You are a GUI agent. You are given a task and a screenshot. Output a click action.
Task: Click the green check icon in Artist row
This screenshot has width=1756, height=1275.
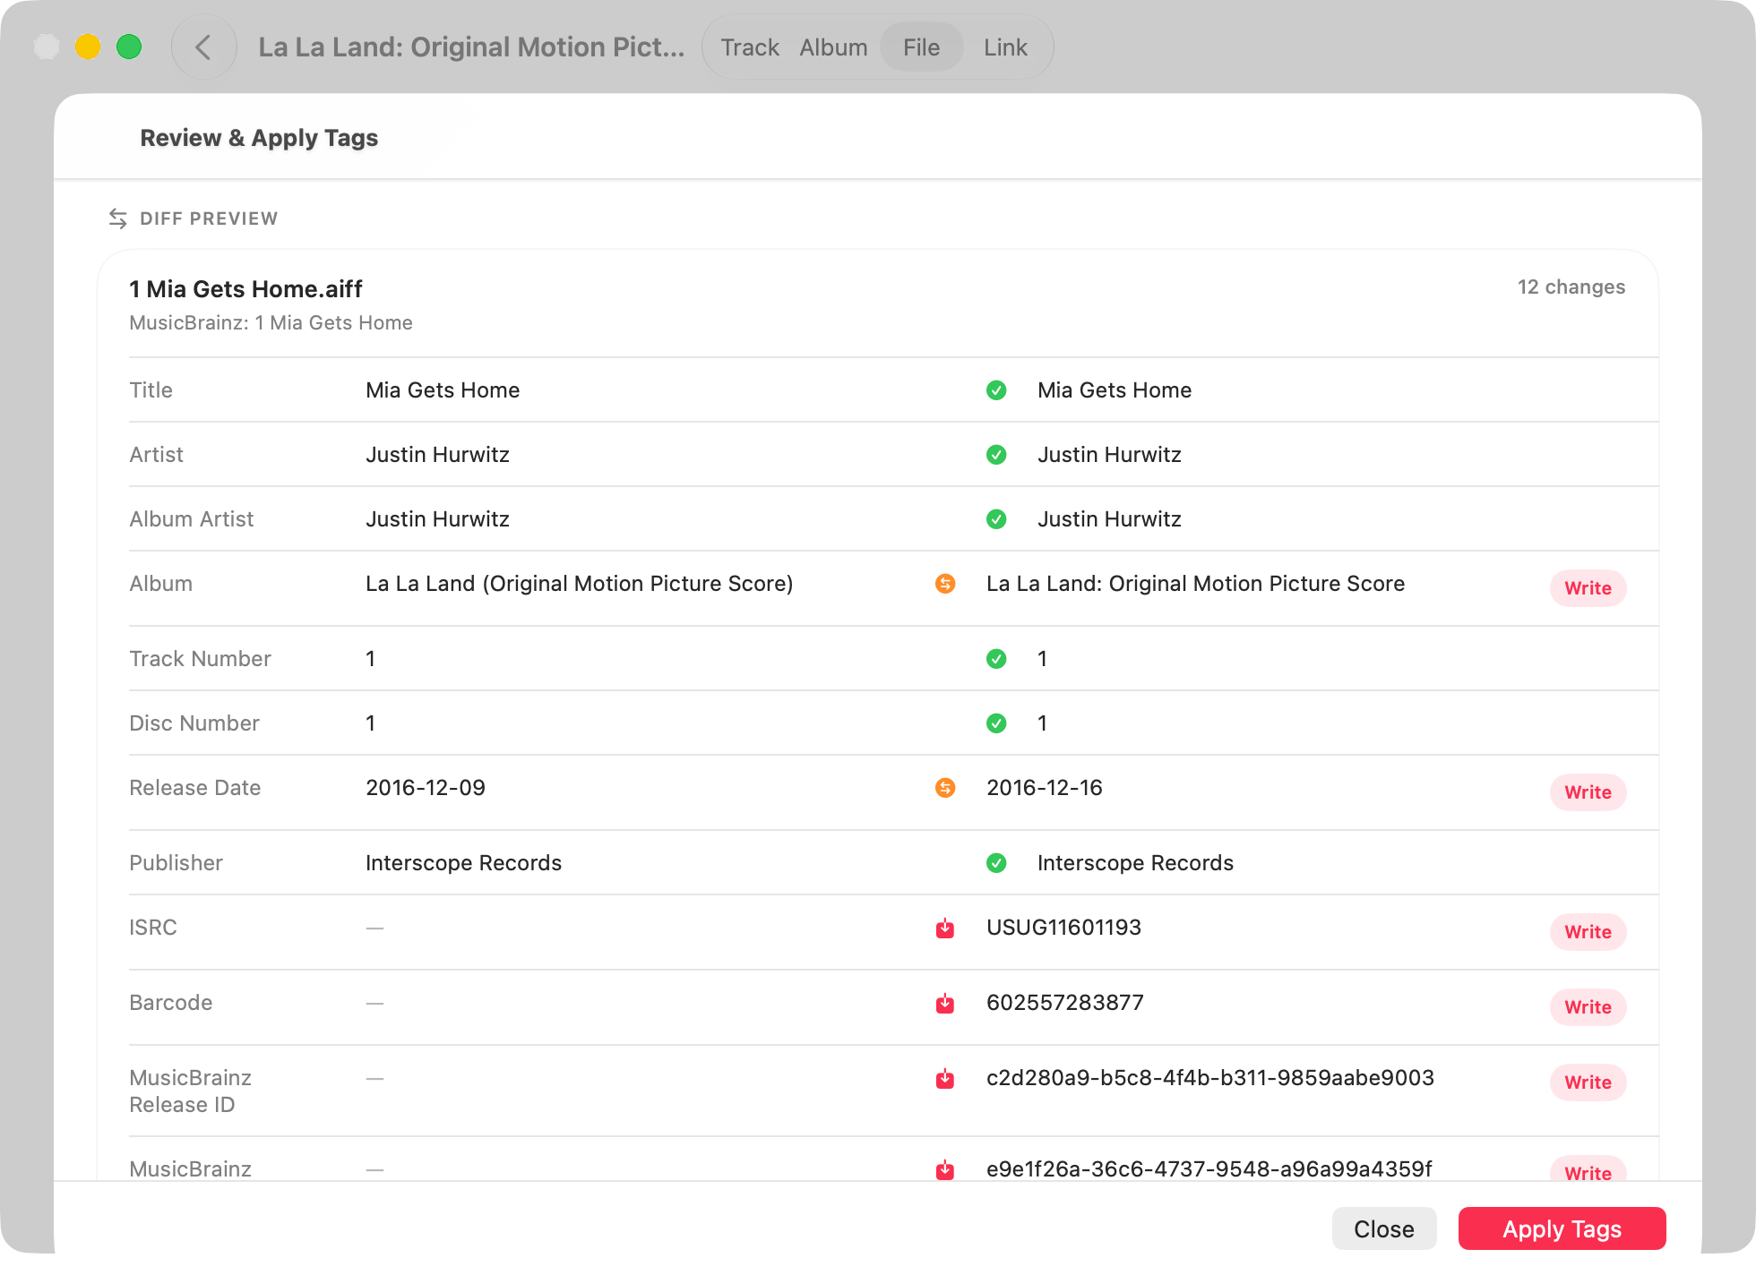pyautogui.click(x=996, y=455)
